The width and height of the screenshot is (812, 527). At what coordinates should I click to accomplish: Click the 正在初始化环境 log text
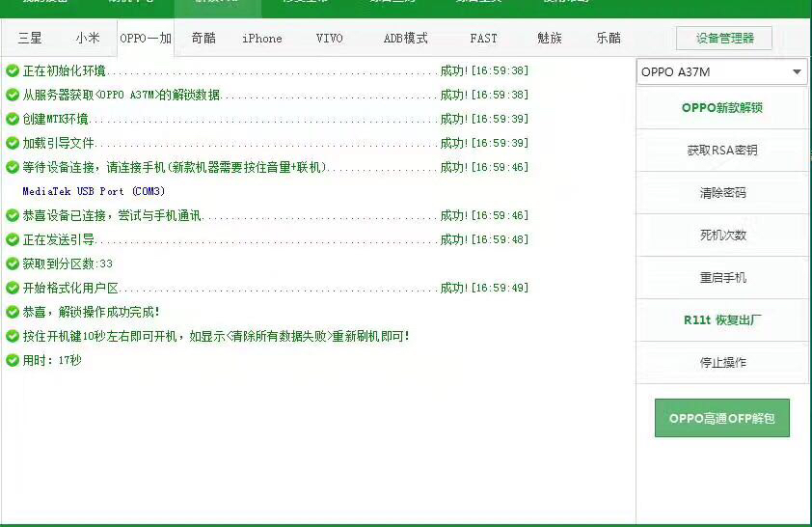pos(64,70)
